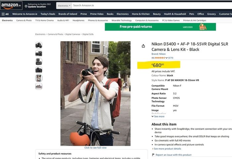Screen dimensions: 232x159
Task: Click bold Electronics label in subnav
Action: (7, 21)
